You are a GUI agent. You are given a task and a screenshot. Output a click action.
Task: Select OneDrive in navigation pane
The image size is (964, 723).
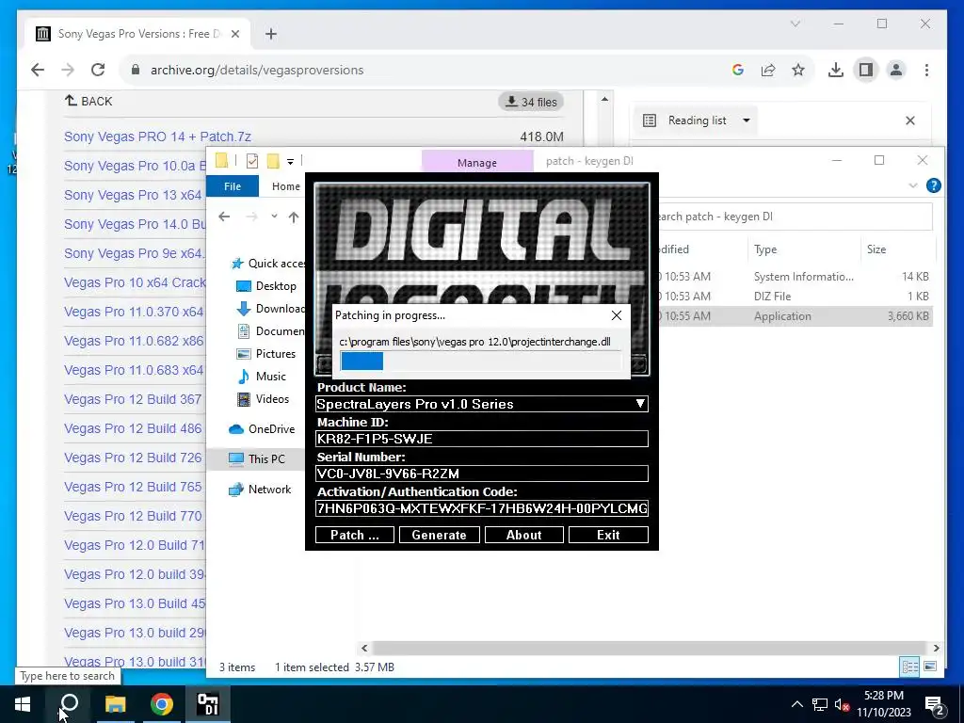click(262, 429)
